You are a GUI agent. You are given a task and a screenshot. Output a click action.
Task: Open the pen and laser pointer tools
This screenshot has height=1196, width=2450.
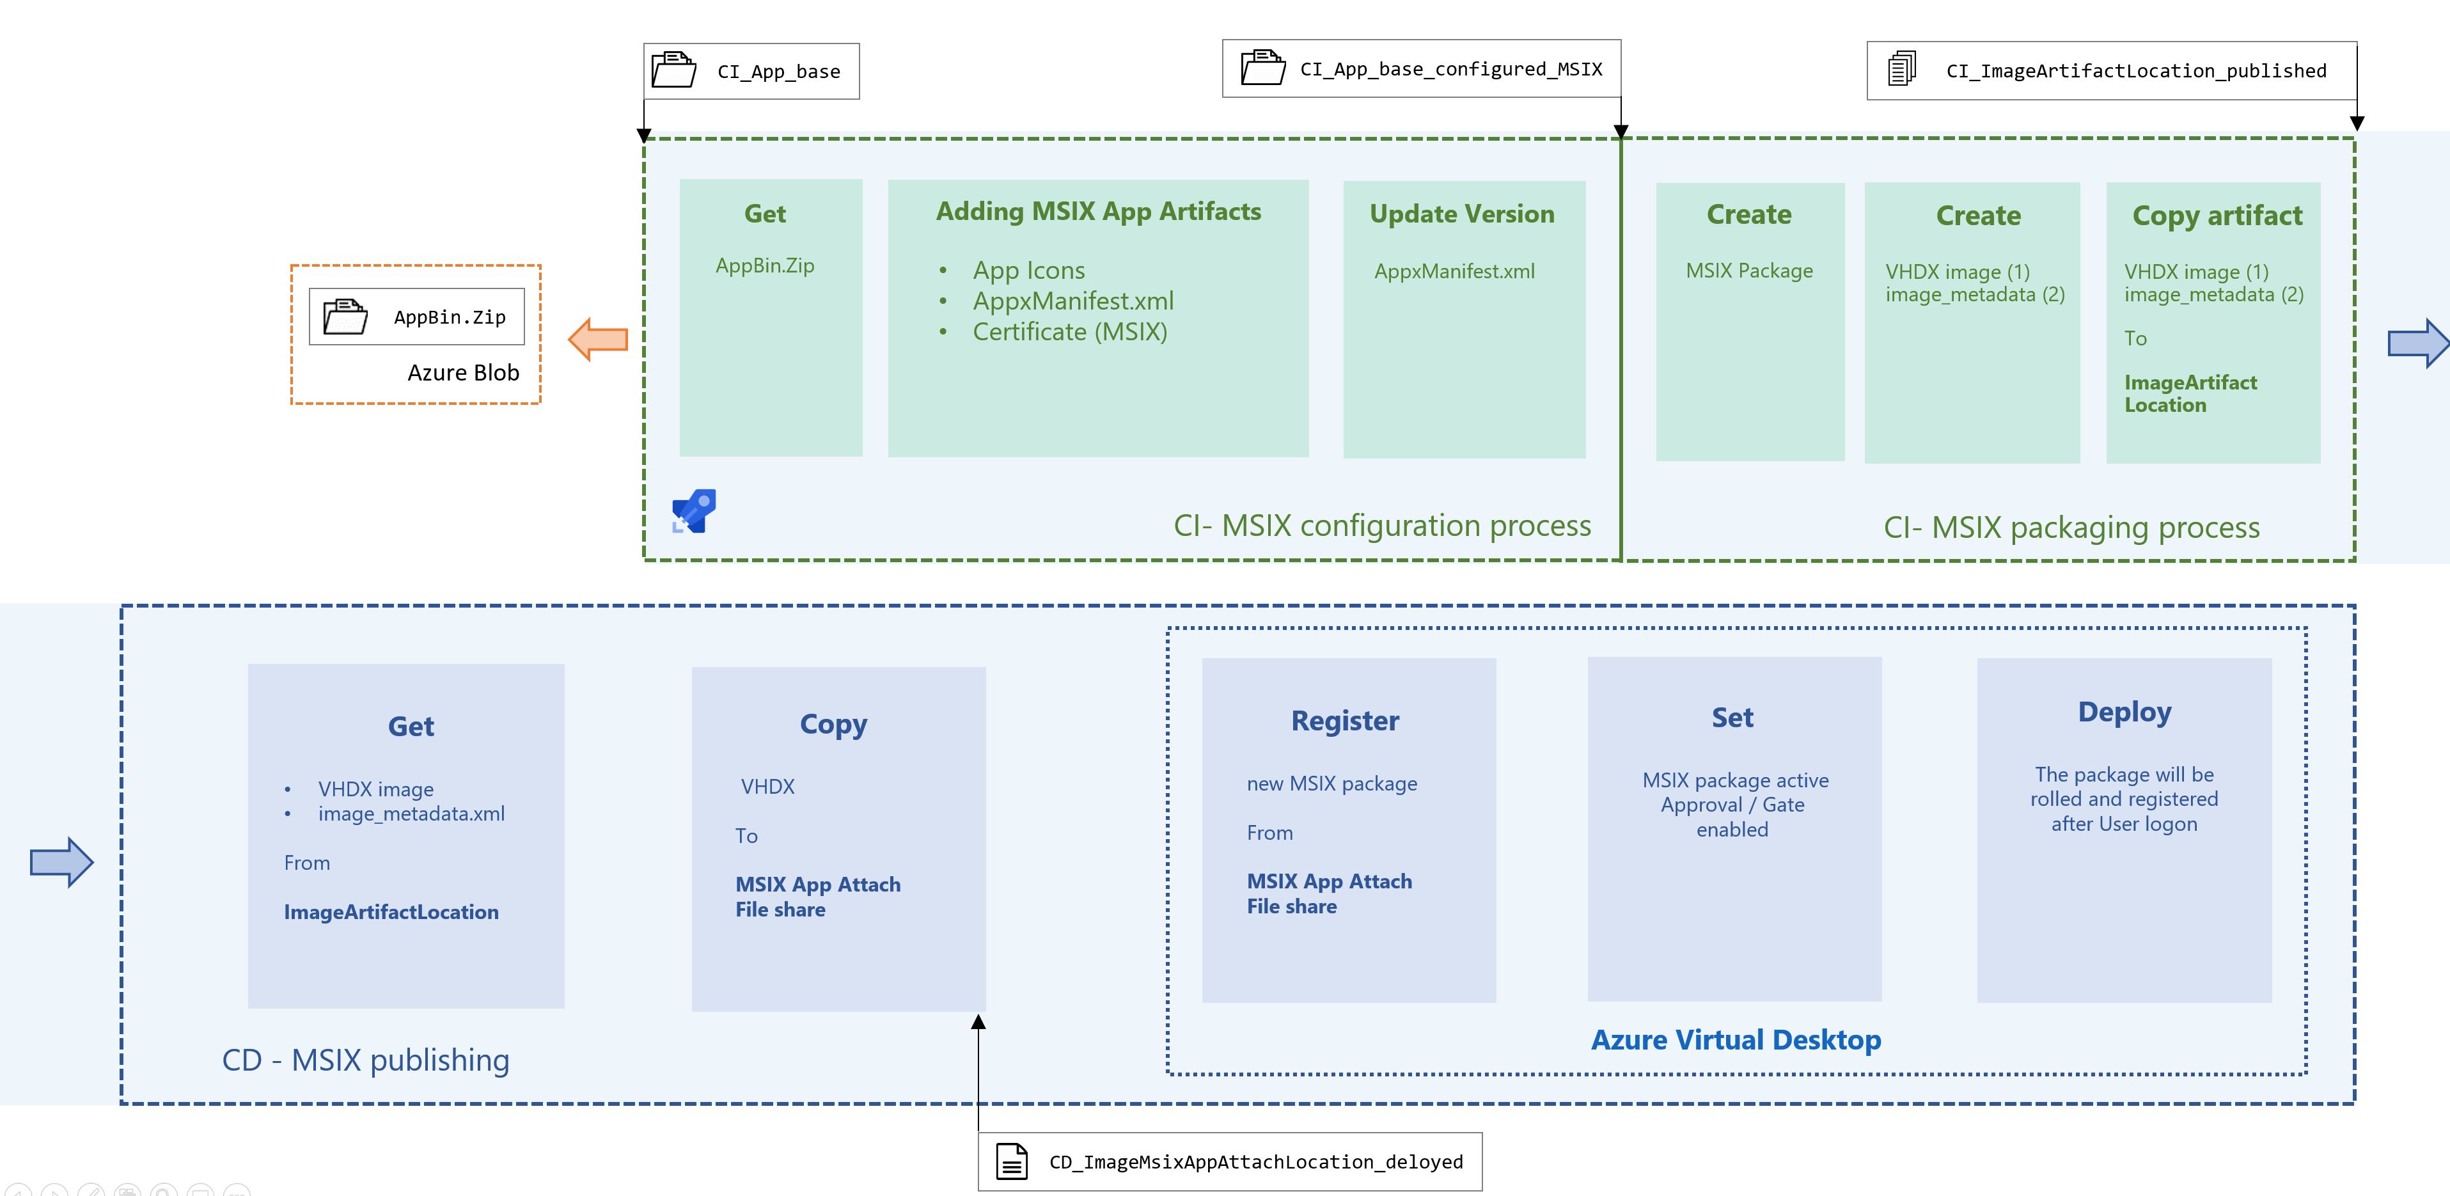(x=91, y=1192)
